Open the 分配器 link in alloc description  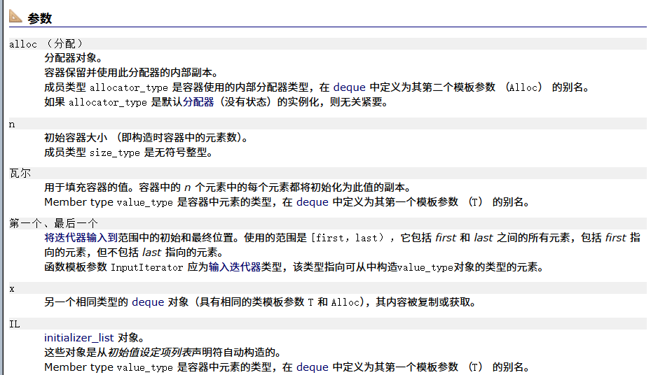click(x=198, y=102)
